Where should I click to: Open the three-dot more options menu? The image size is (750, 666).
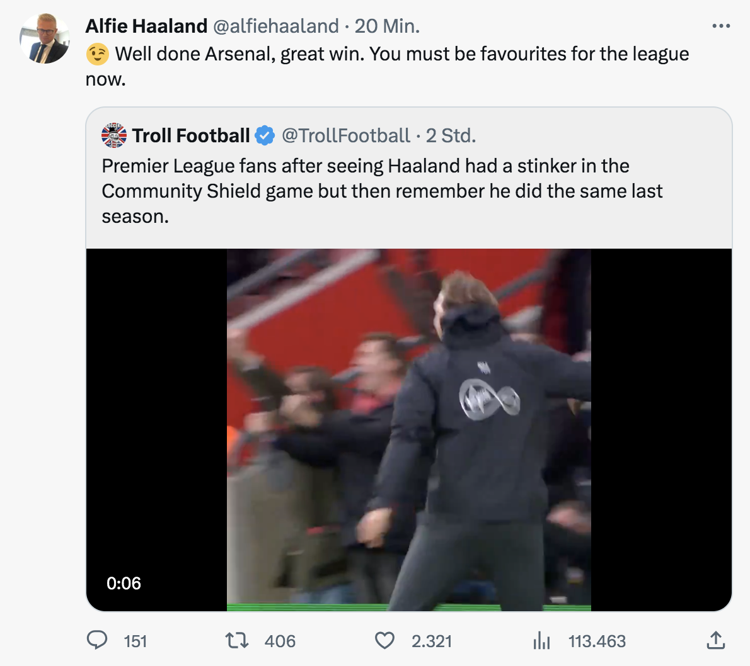[x=720, y=26]
